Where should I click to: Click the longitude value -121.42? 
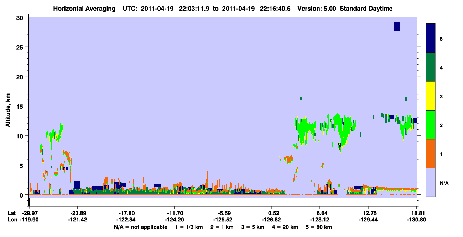(78, 220)
